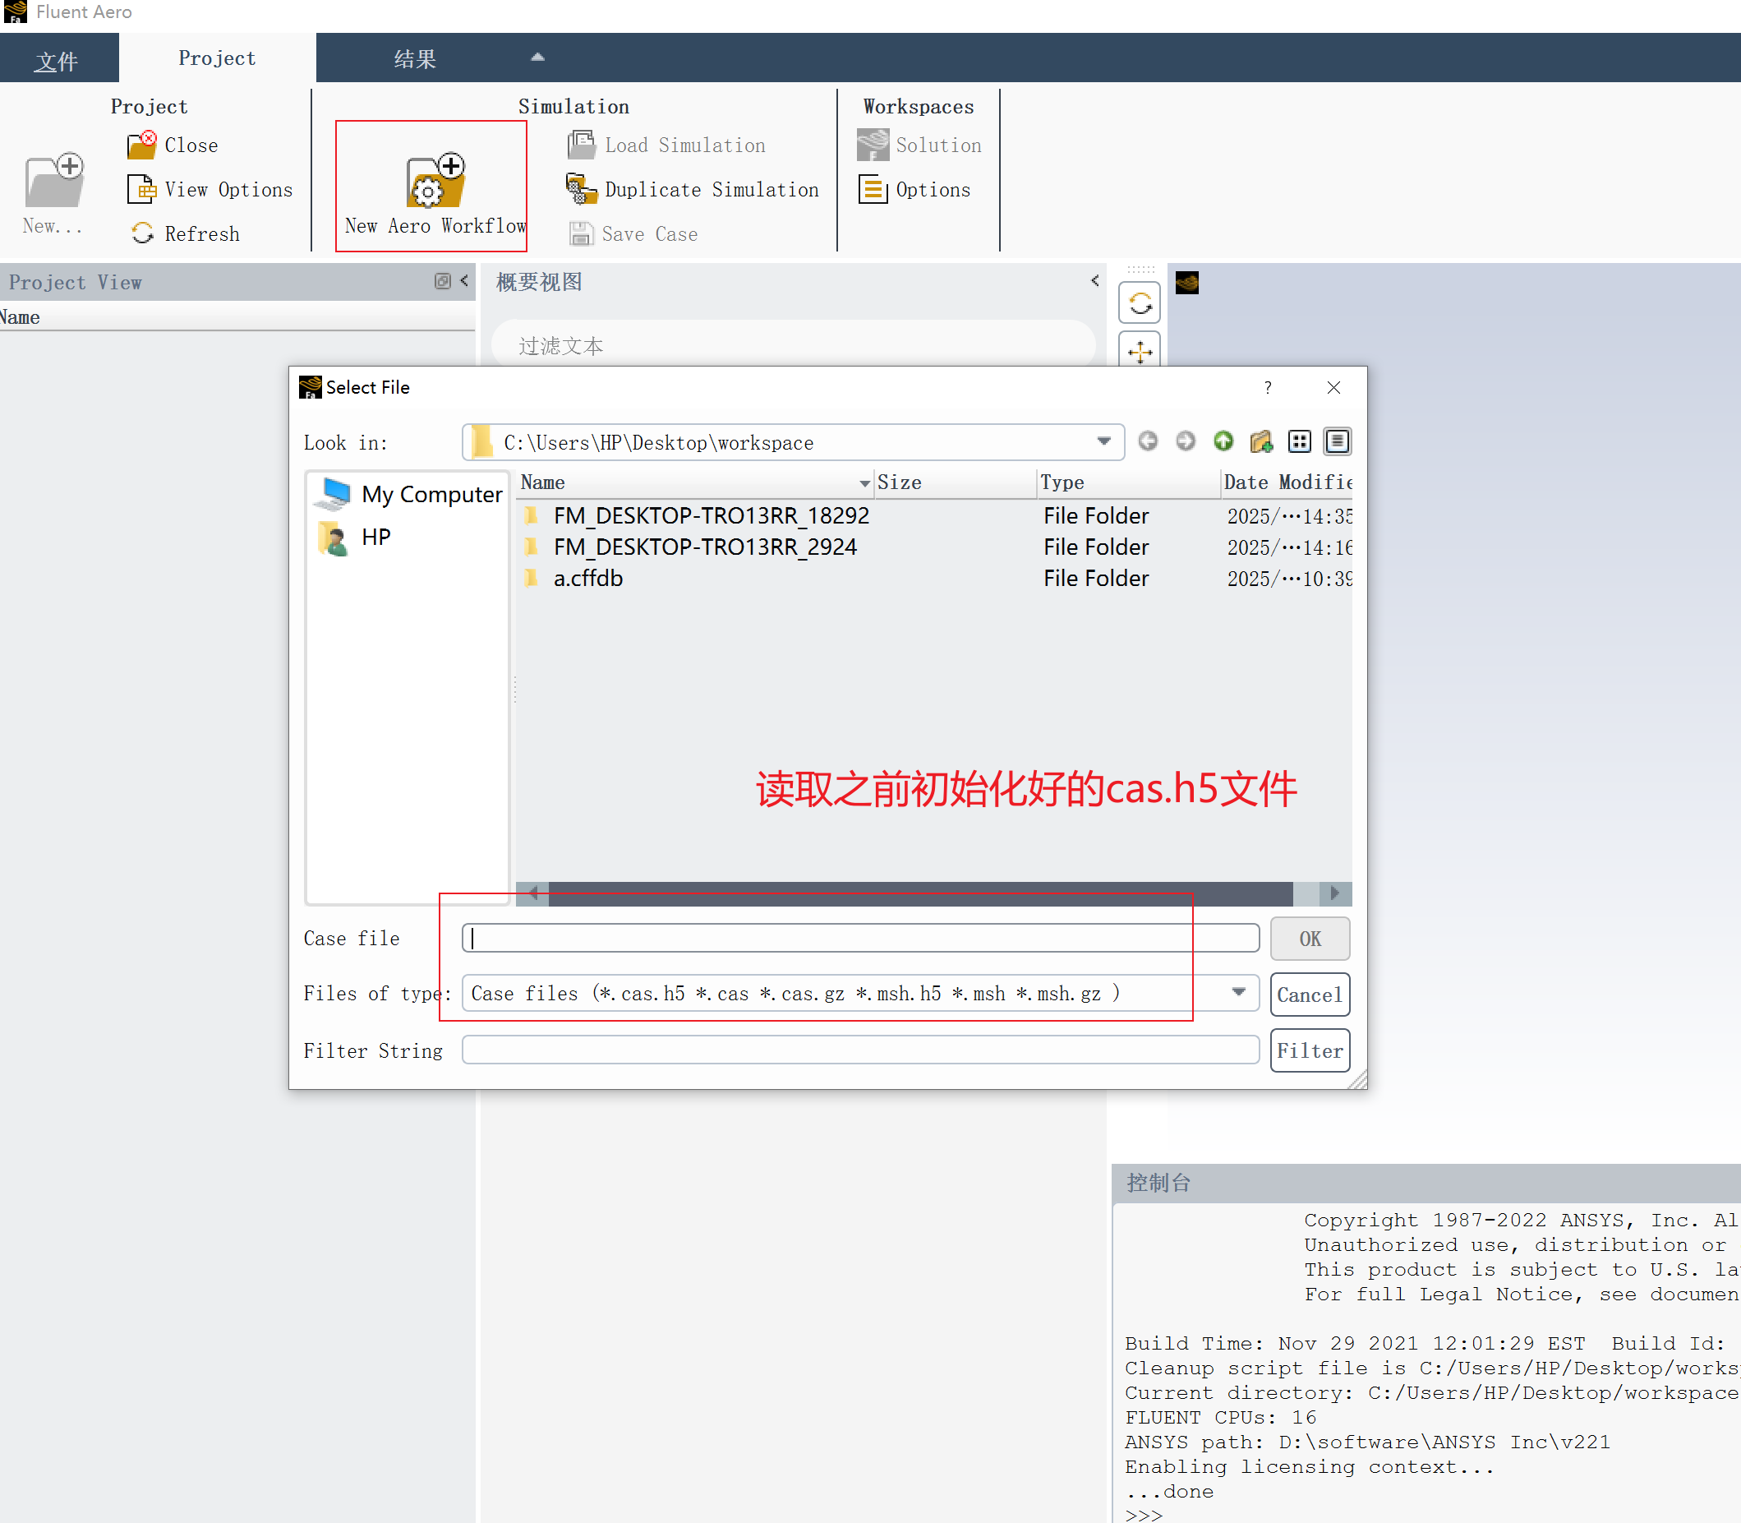Click the Case file input field

(x=859, y=939)
